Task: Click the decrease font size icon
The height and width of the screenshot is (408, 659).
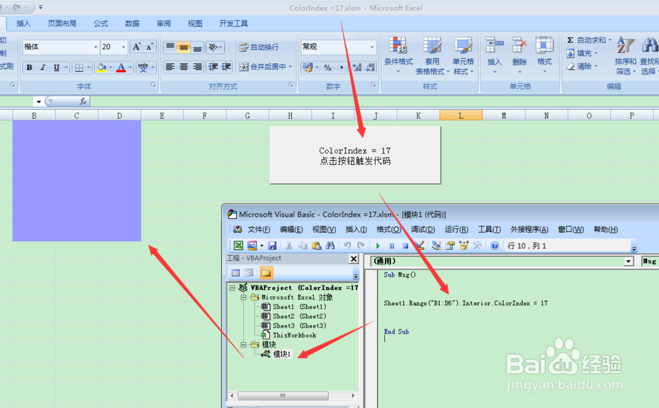Action: pyautogui.click(x=149, y=47)
